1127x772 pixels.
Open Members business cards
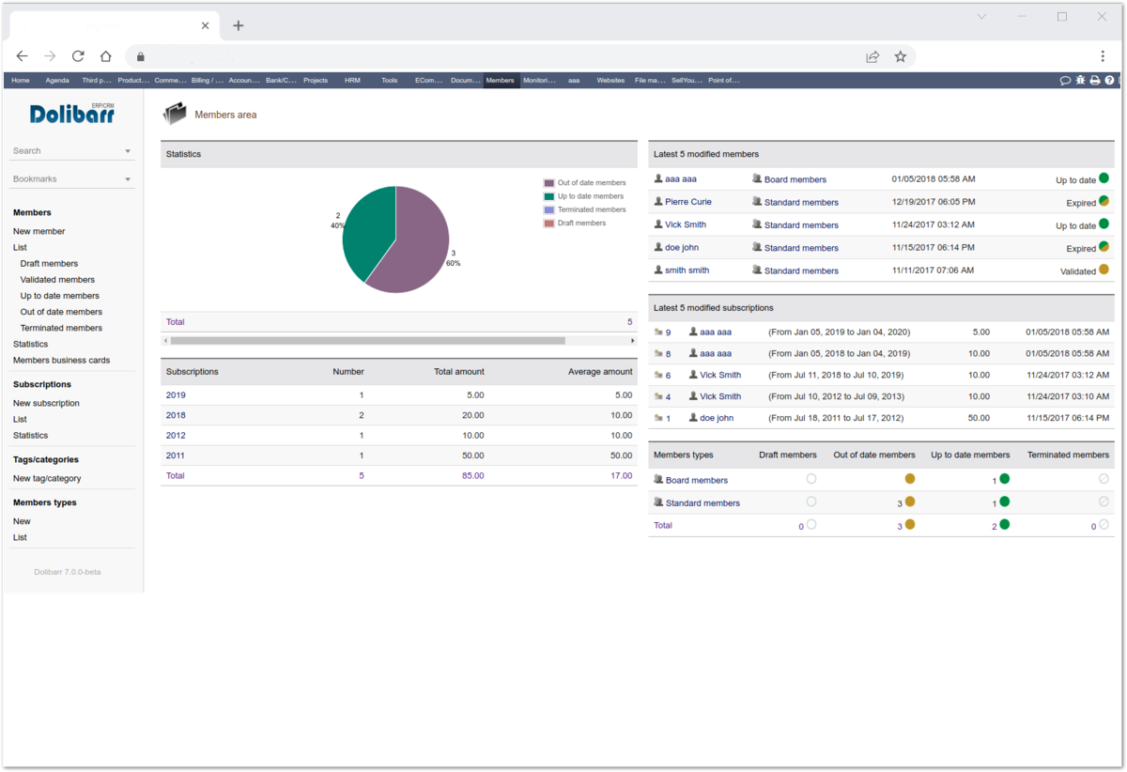click(61, 360)
